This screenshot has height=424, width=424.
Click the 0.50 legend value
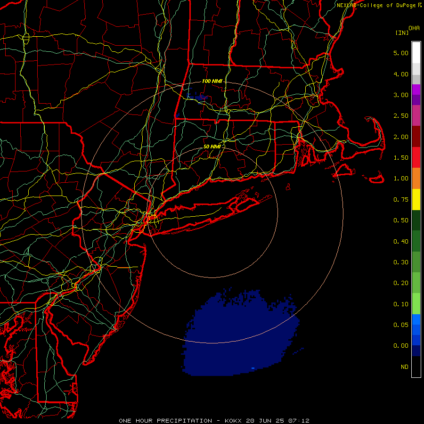[401, 220]
